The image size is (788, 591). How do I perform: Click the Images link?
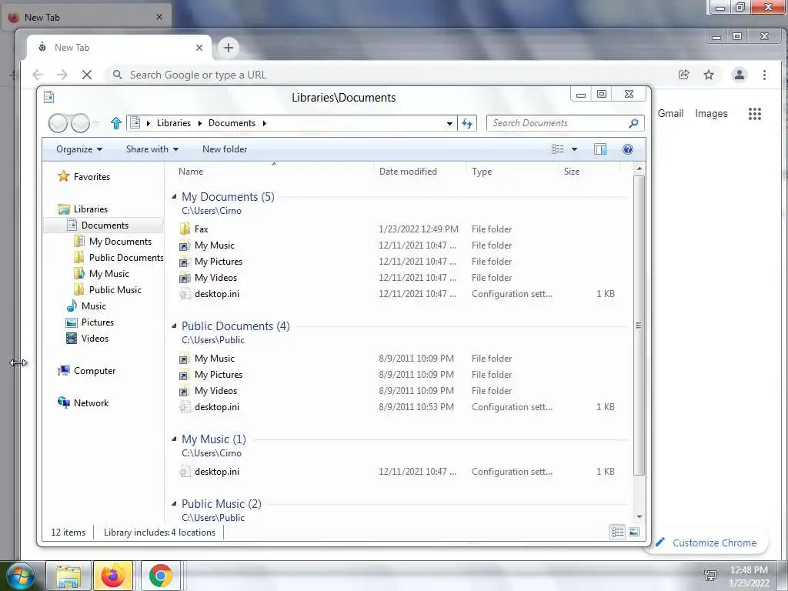711,114
